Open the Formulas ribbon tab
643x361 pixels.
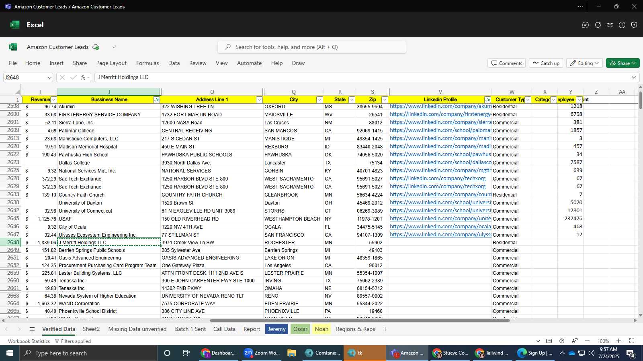pyautogui.click(x=147, y=63)
